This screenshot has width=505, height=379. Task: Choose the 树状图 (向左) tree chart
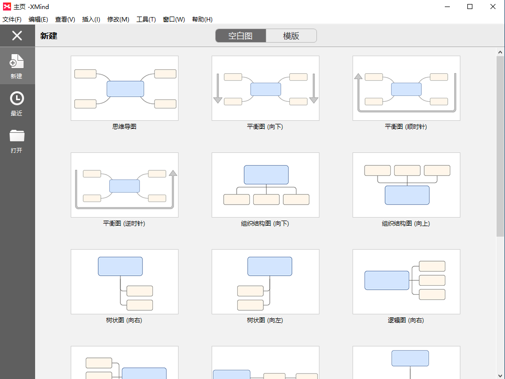[265, 282]
